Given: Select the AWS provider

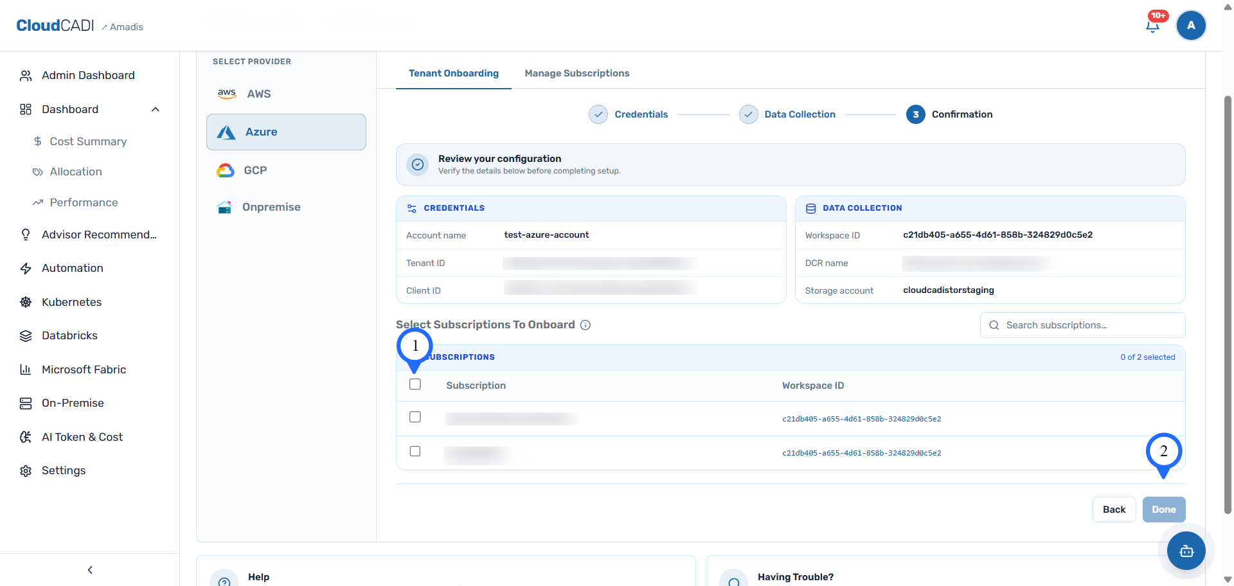Looking at the screenshot, I should [x=286, y=94].
